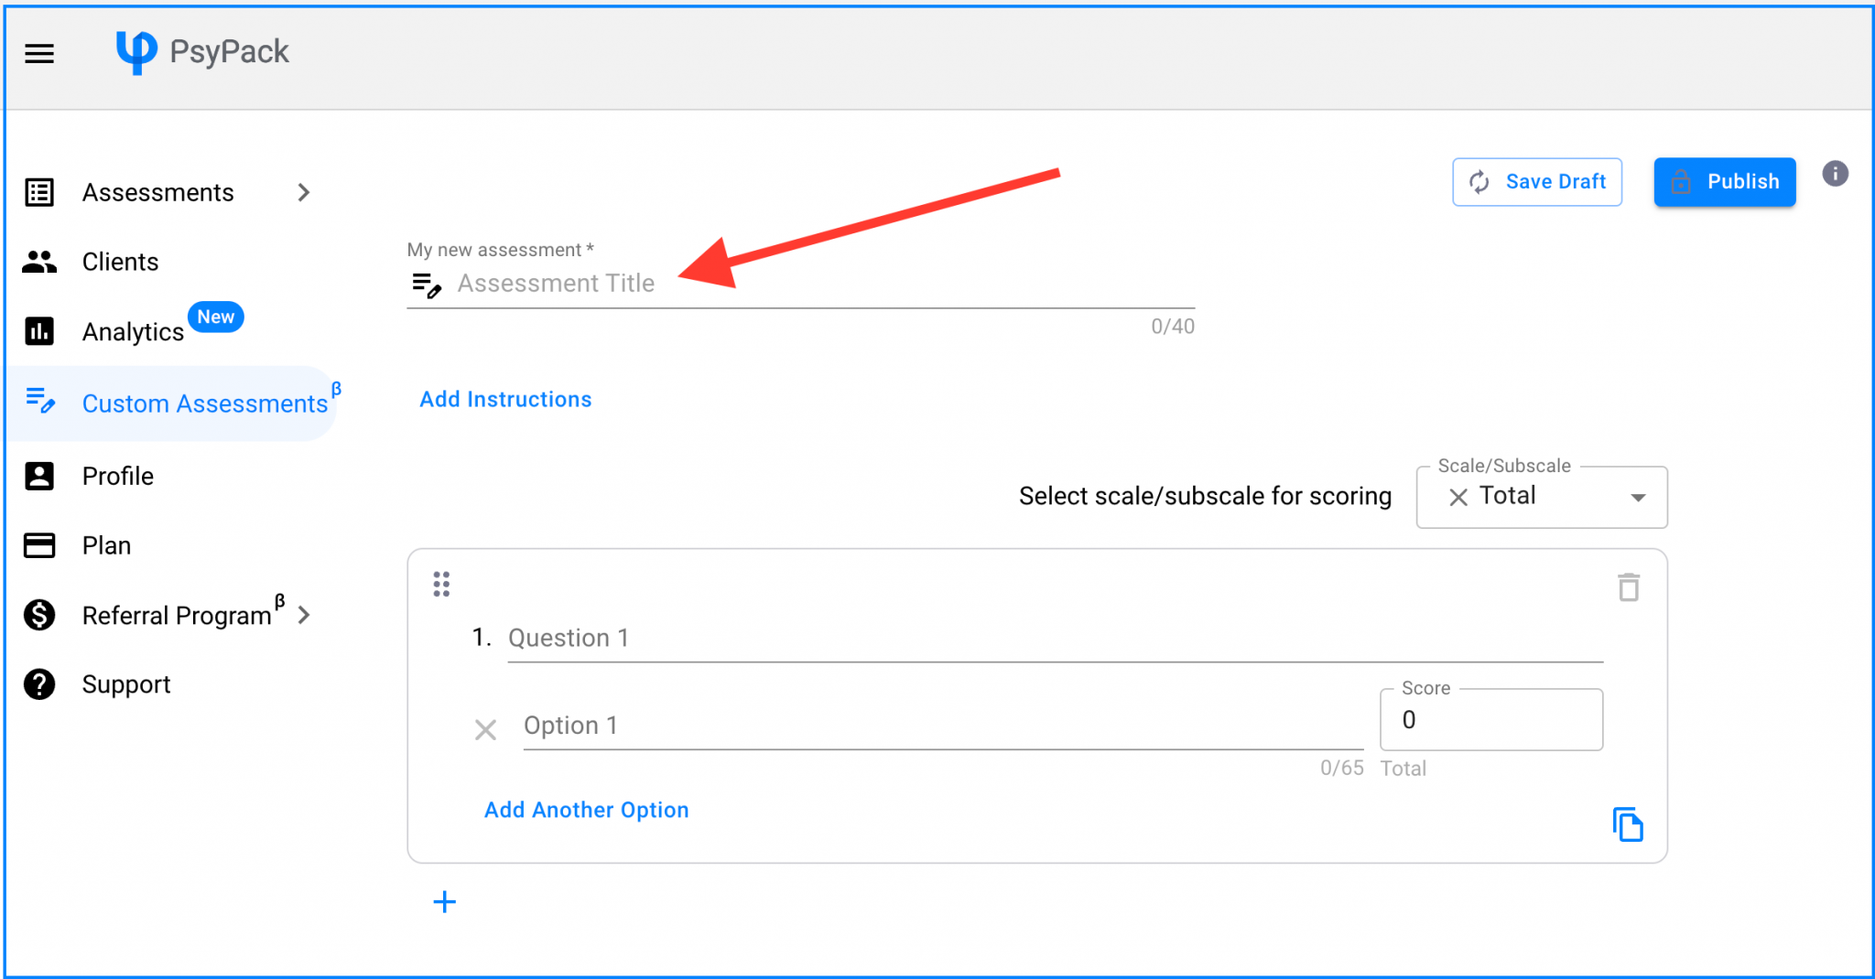The height and width of the screenshot is (979, 1875).
Task: Click the Profile person icon
Action: click(x=39, y=476)
